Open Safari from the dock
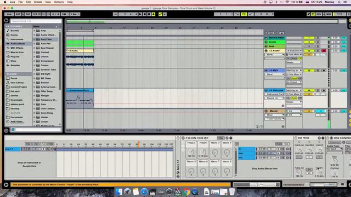 [x=144, y=192]
